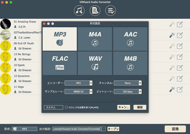Screen dimensions: 190x134
Task: Click effects wand for 11 Vega
Action: [x=172, y=90]
